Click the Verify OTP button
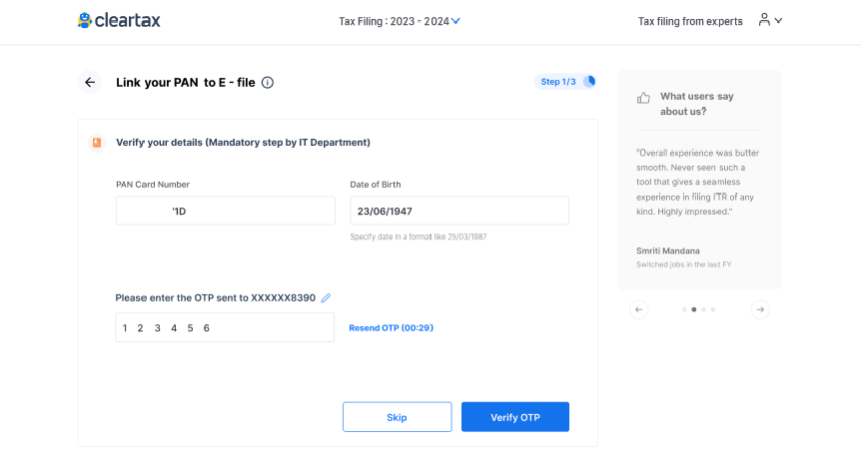This screenshot has height=473, width=861. point(515,417)
